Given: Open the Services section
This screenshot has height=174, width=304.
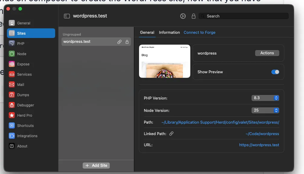Looking at the screenshot, I should point(31,74).
